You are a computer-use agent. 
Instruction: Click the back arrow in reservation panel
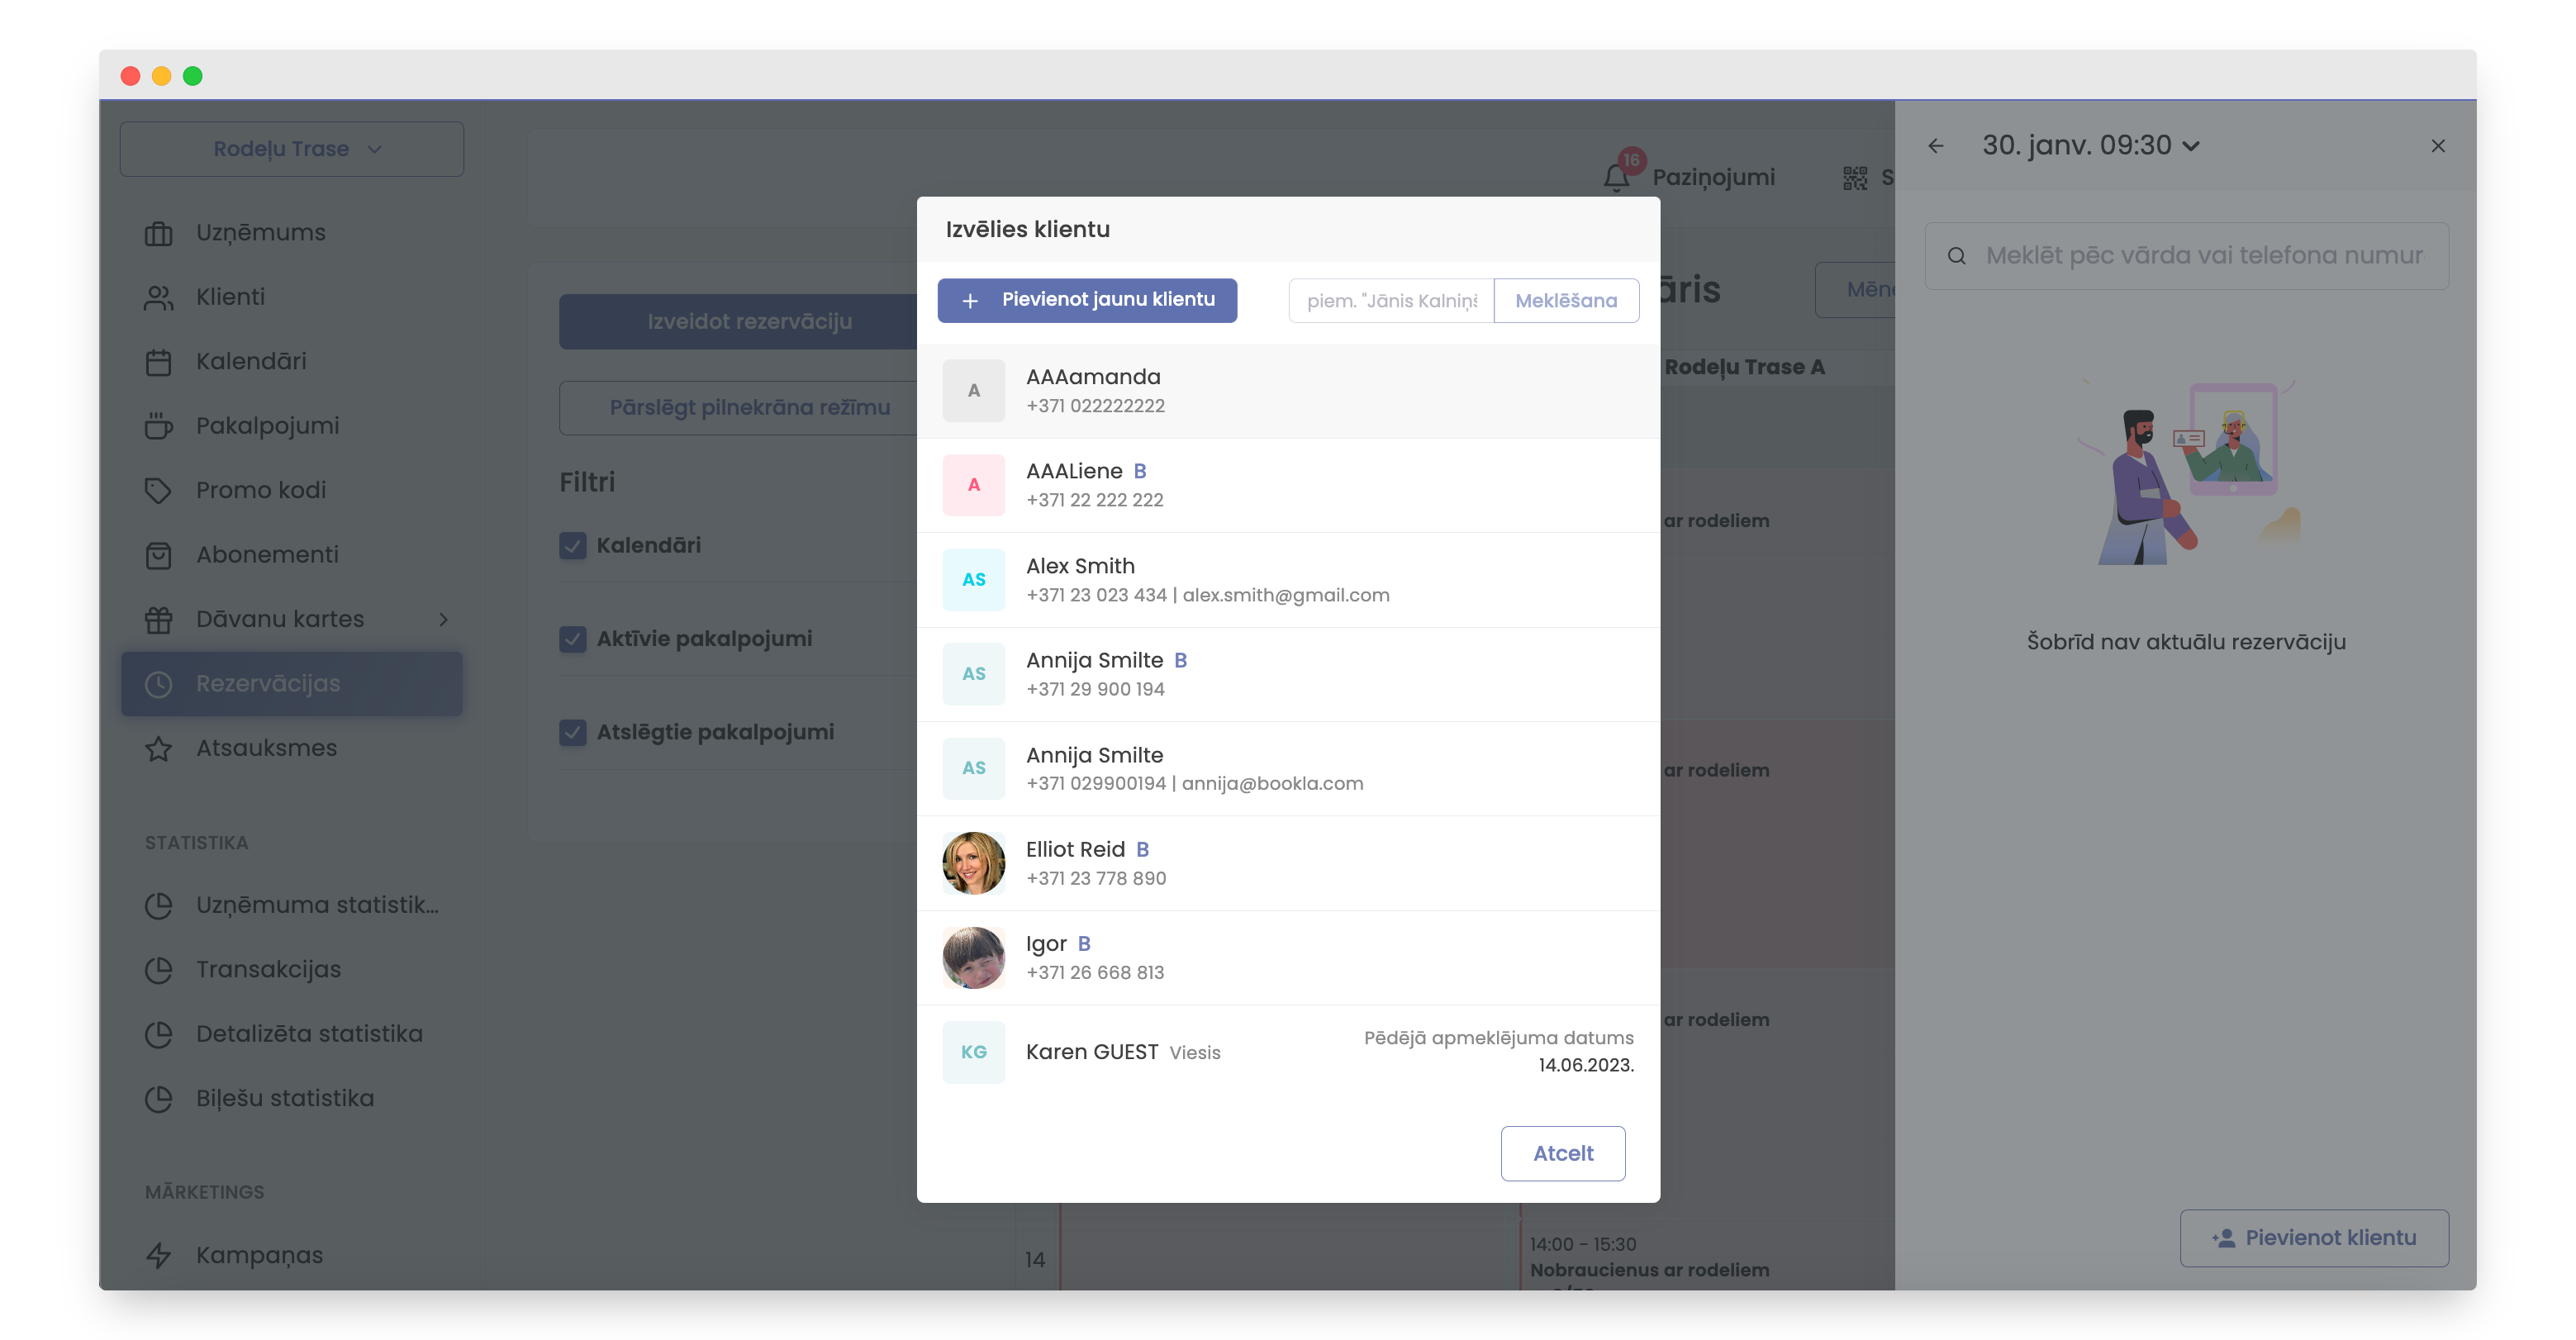pyautogui.click(x=1936, y=146)
